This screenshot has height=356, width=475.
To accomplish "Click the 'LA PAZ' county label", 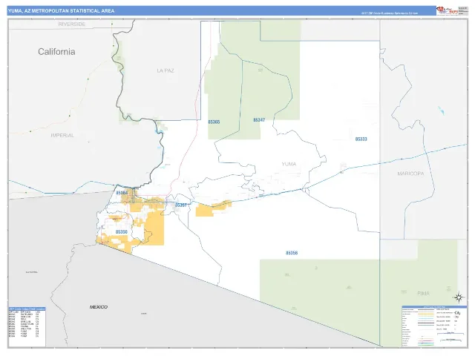I will 166,71.
